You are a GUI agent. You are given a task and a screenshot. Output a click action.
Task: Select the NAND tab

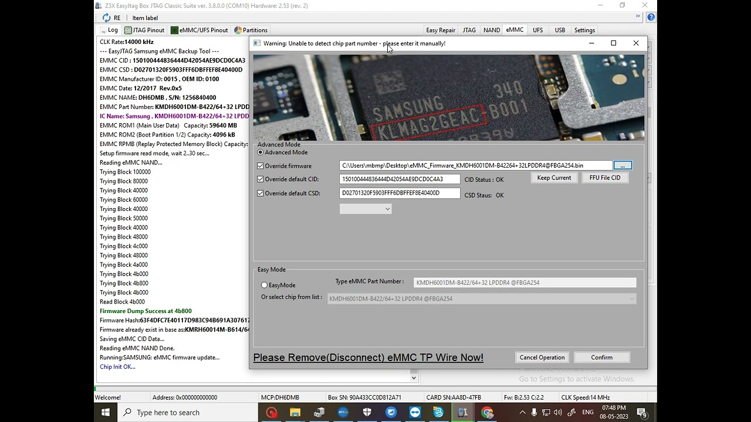[492, 30]
